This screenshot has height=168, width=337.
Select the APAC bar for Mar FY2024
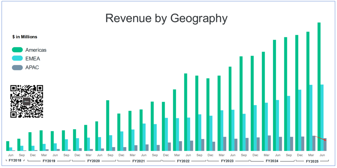pyautogui.click(x=269, y=143)
